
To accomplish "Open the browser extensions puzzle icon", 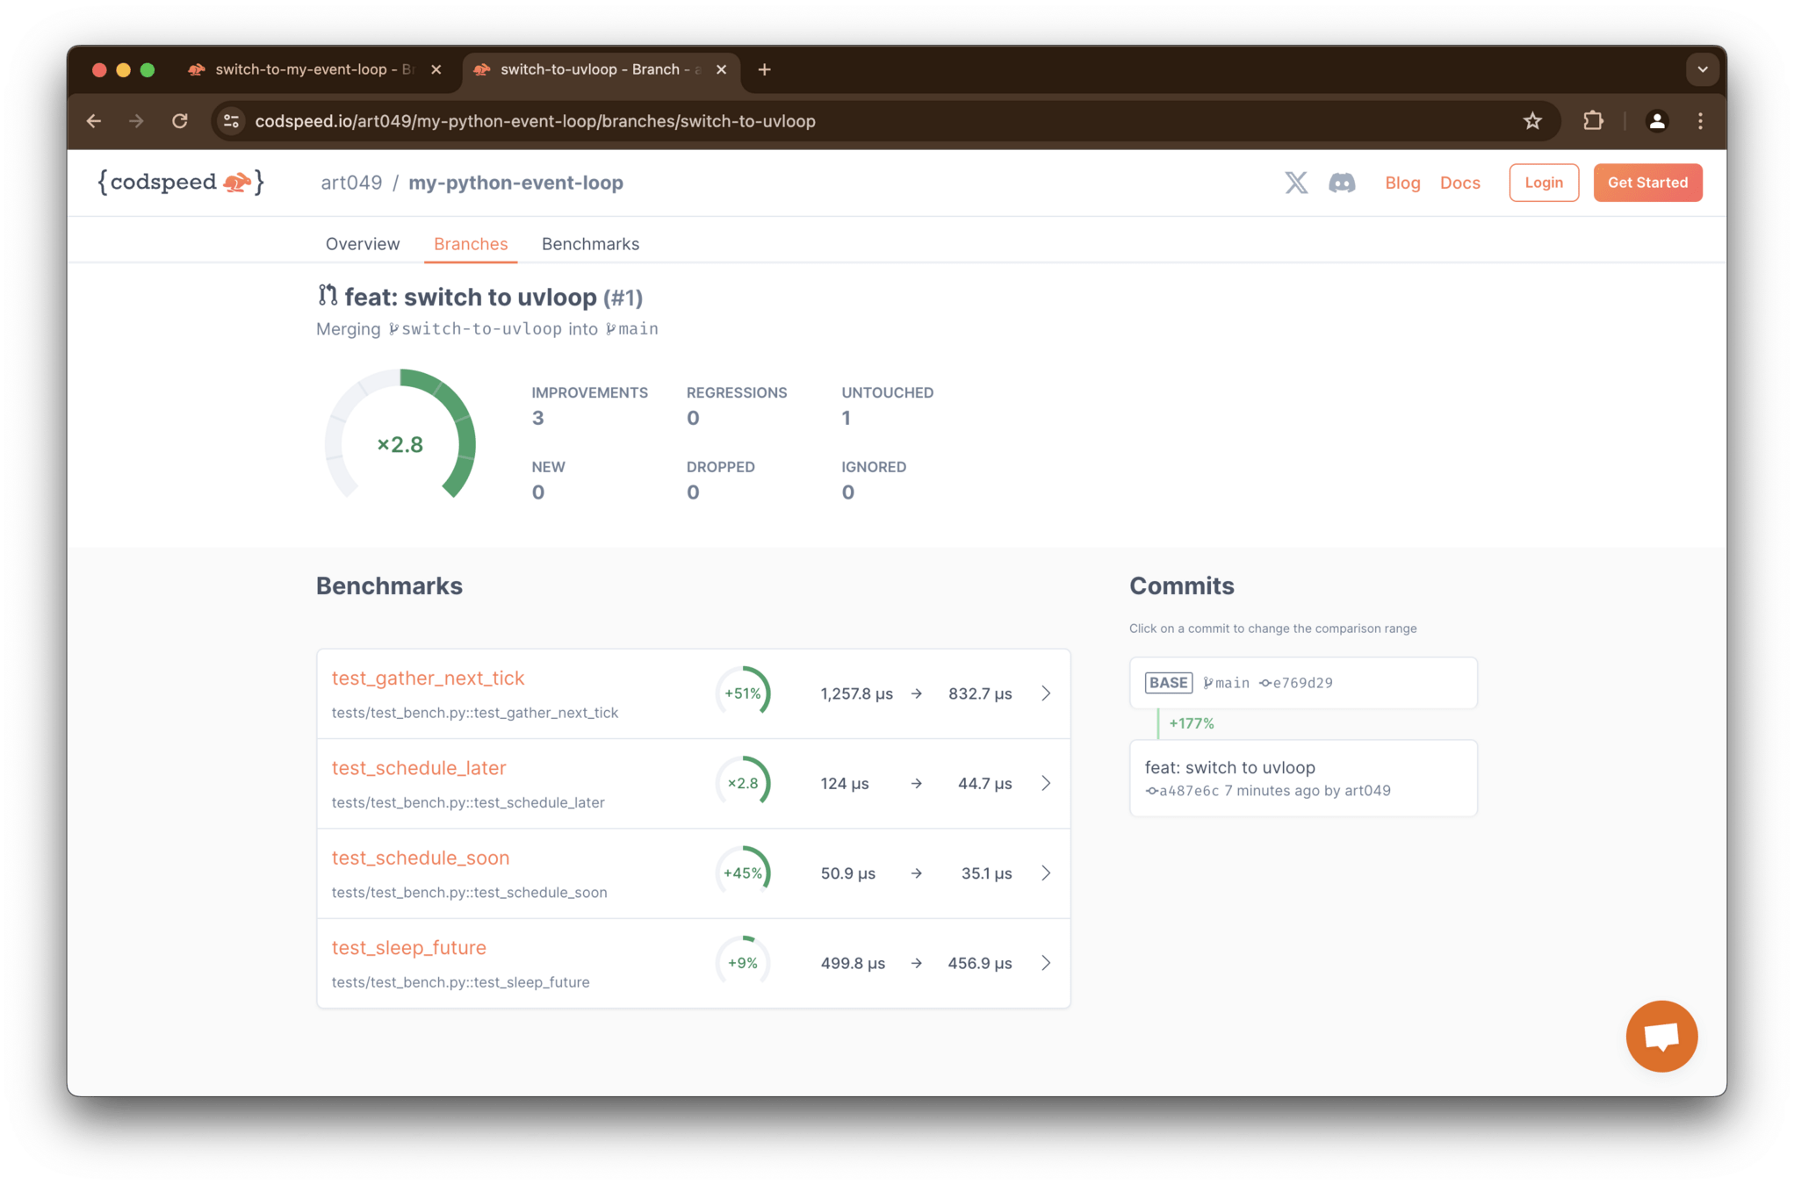I will (x=1593, y=121).
